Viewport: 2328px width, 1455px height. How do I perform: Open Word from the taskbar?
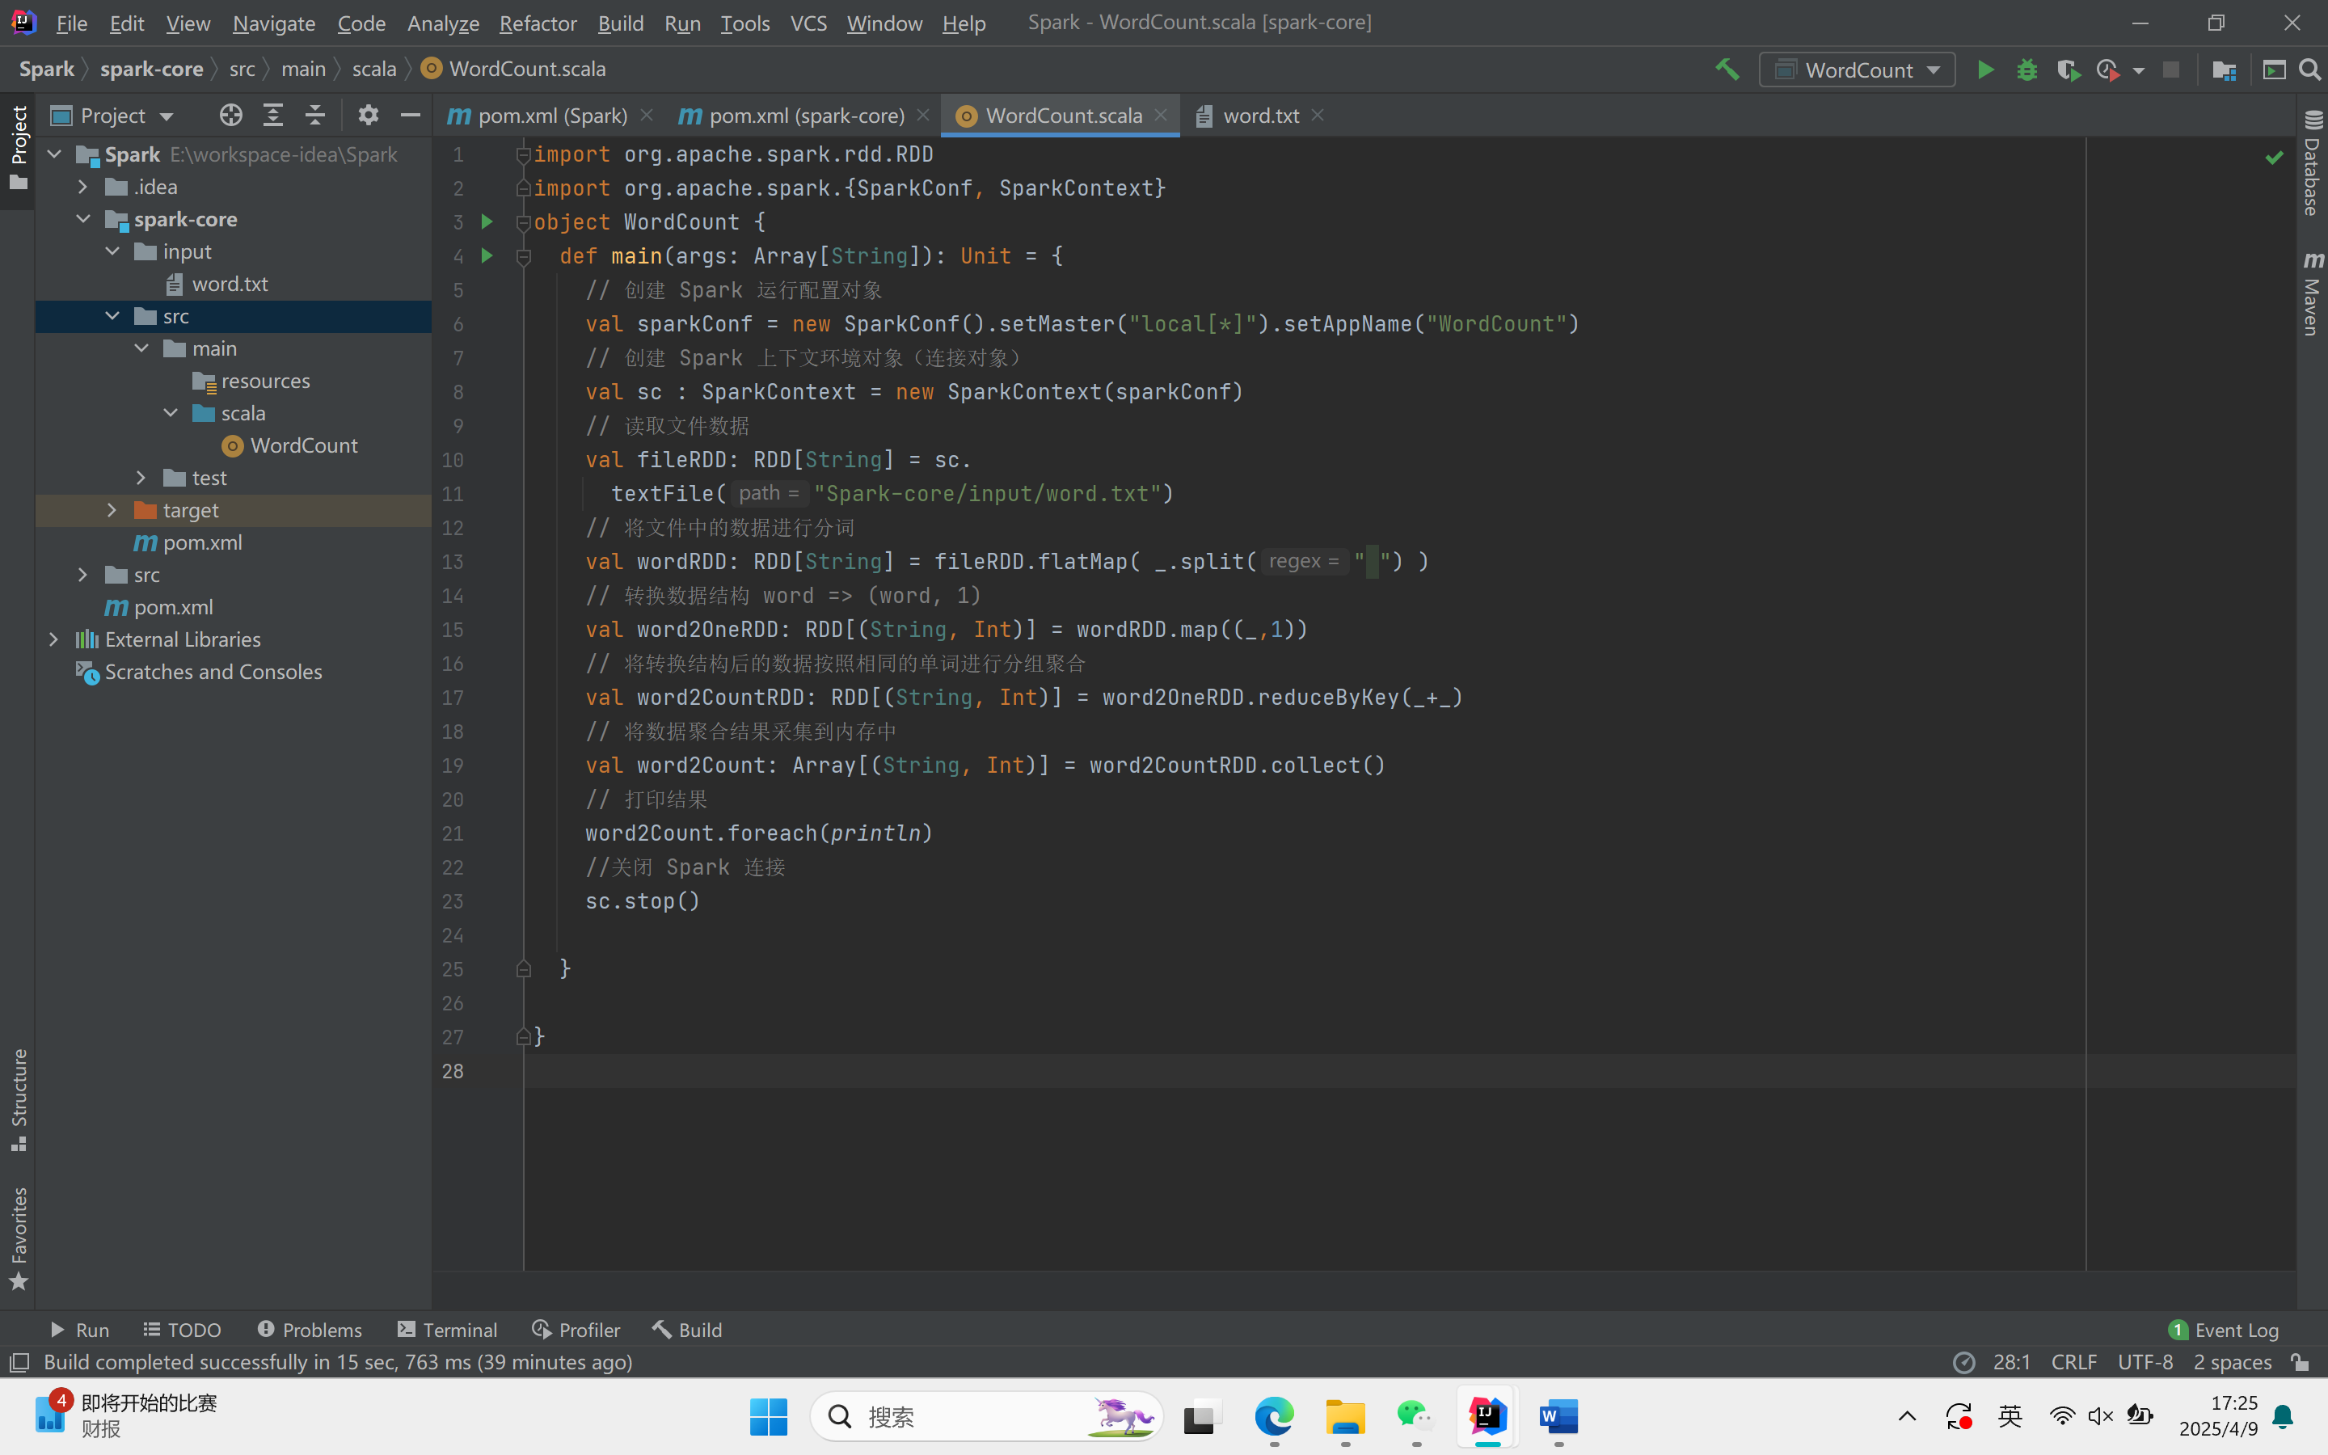point(1558,1416)
